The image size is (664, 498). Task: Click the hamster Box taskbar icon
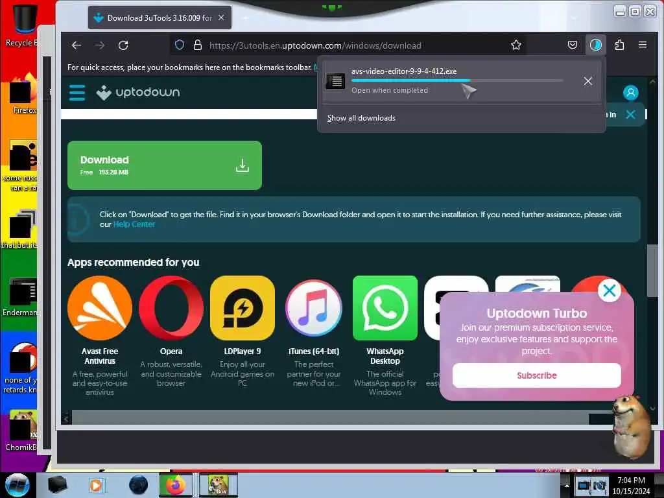(218, 485)
